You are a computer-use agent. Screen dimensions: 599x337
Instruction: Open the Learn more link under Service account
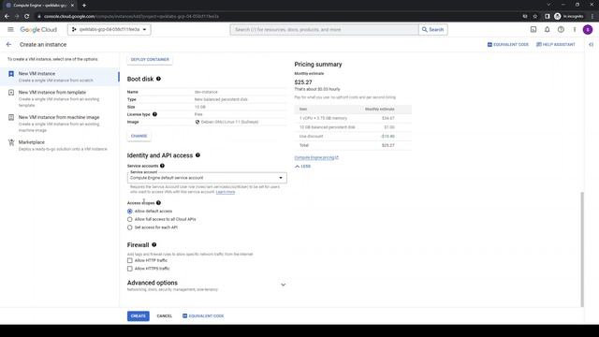pos(226,192)
